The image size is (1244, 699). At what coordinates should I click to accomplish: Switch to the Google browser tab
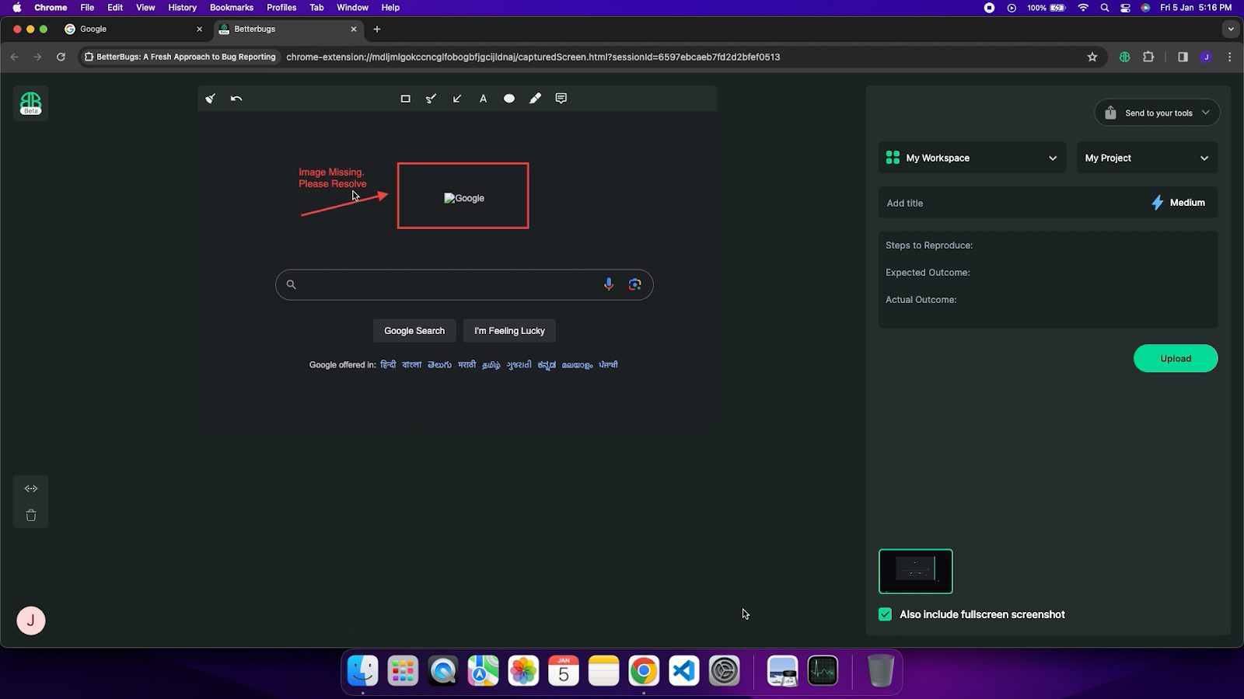click(x=132, y=29)
